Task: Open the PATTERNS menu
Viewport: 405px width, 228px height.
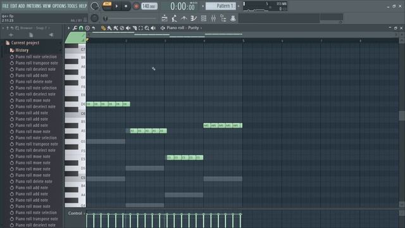Action: (34, 6)
